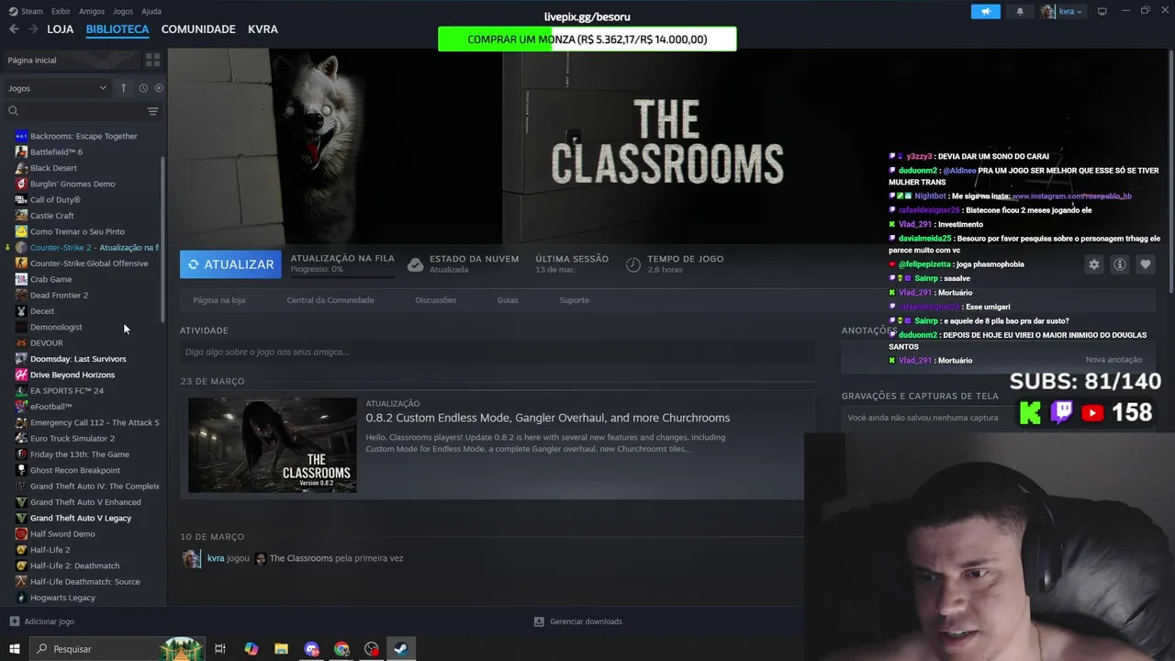
Task: Go forward with the right arrow in Steam
Action: (33, 29)
